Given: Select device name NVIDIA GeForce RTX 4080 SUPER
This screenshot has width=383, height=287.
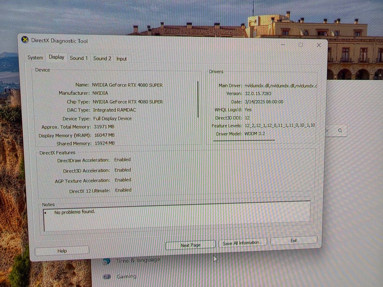Looking at the screenshot, I should click(127, 85).
